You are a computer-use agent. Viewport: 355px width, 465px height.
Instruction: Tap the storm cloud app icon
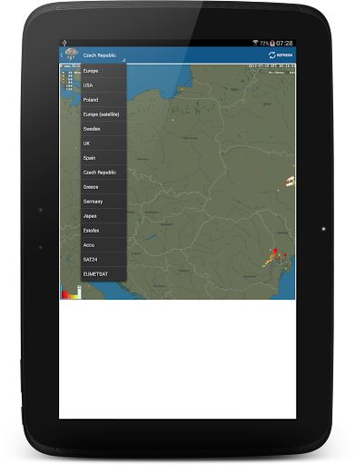click(72, 54)
